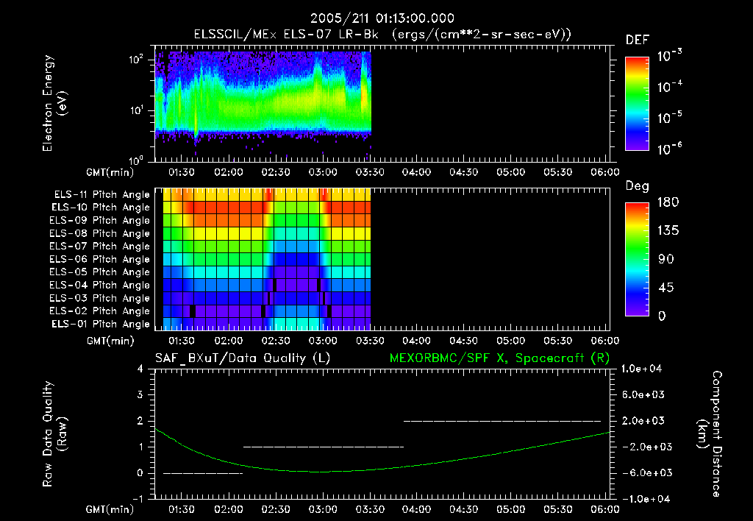Click the 04:00 tick label under the spectrogram
Image resolution: width=753 pixels, height=521 pixels.
click(x=416, y=172)
